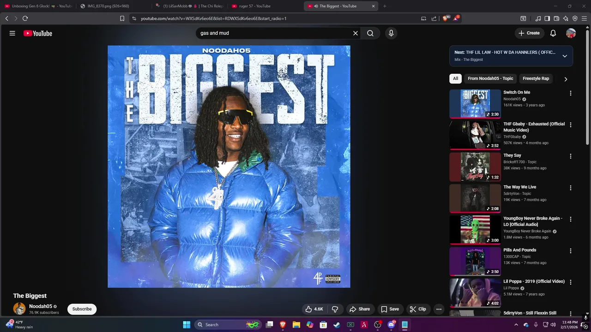Open File Explorer from the taskbar
This screenshot has height=332, width=591.
tap(296, 325)
